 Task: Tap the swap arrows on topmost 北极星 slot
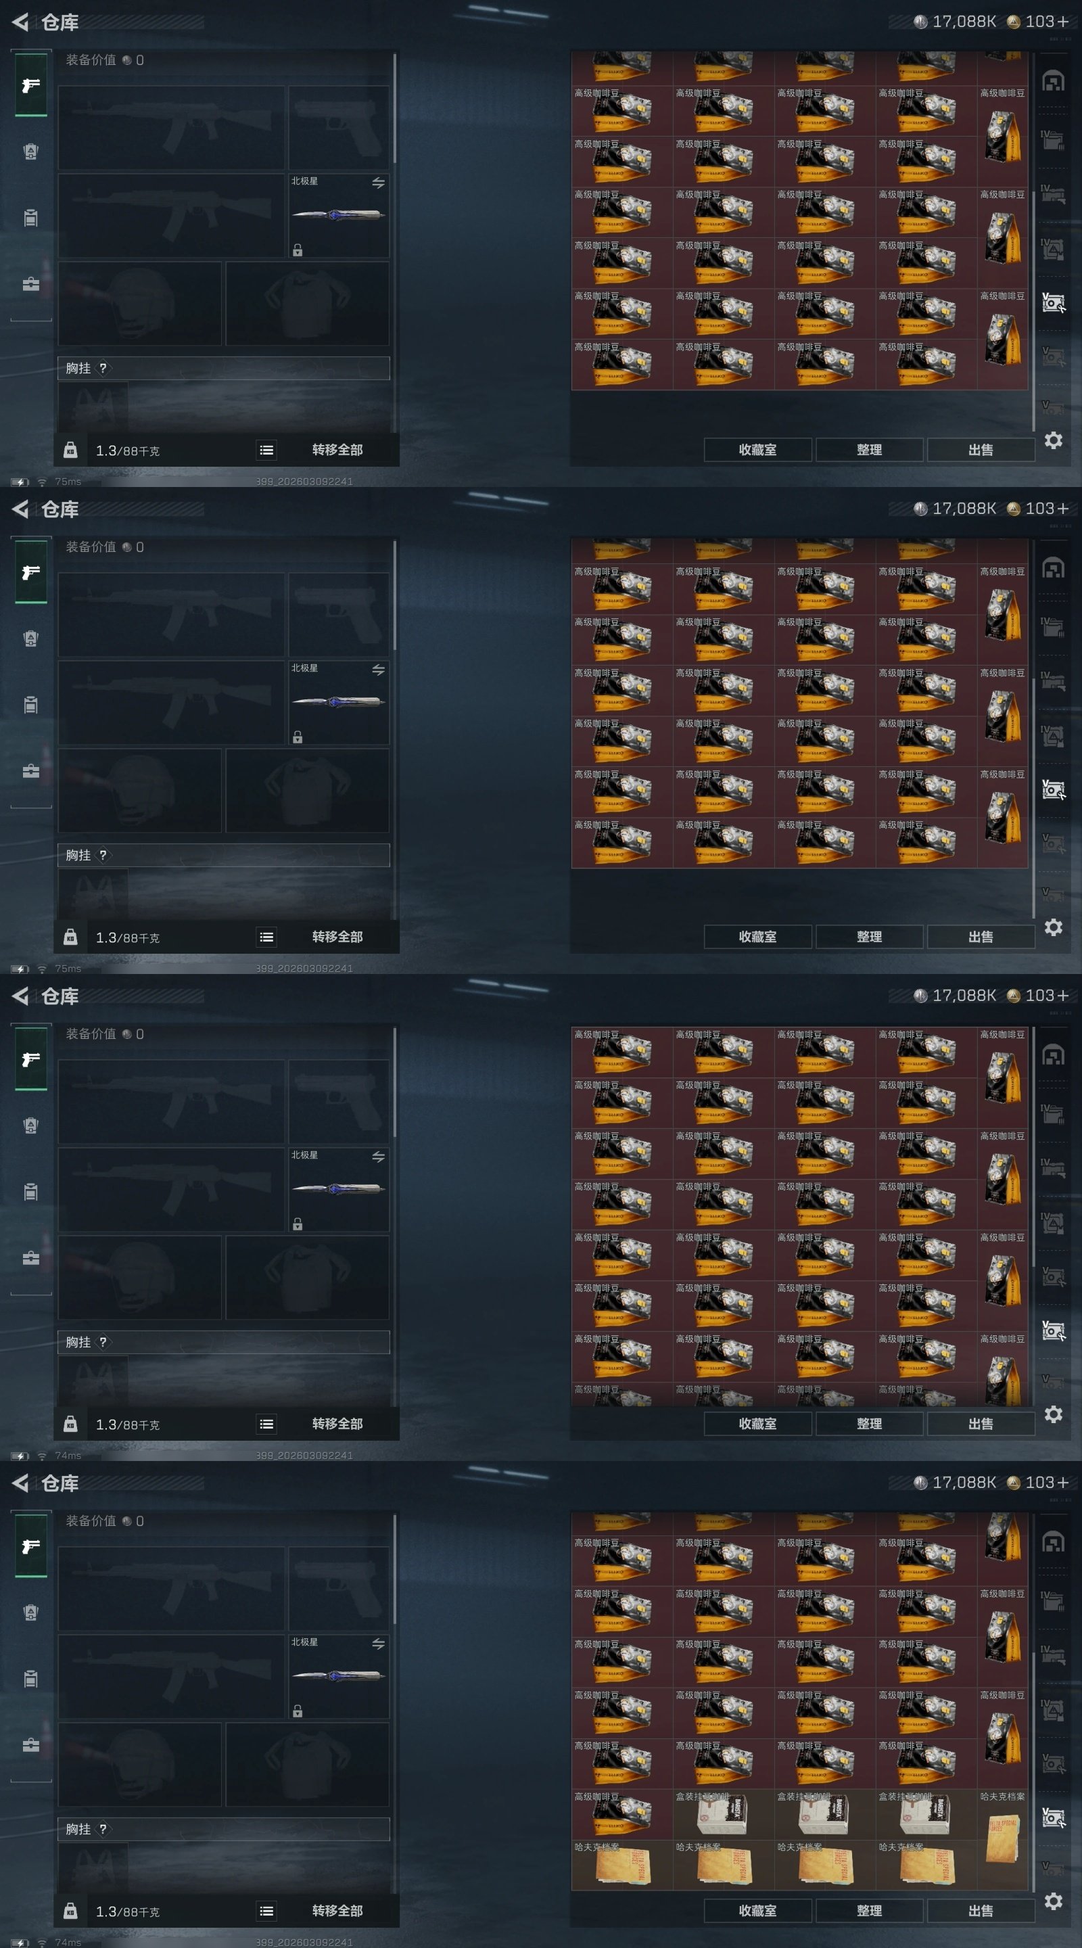378,183
